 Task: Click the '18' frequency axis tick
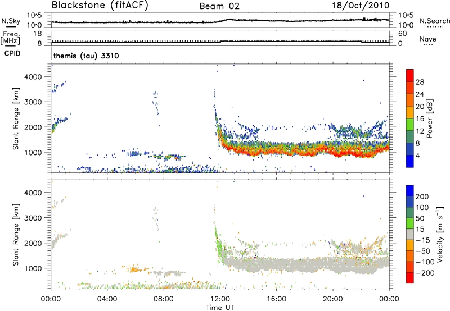pos(38,34)
